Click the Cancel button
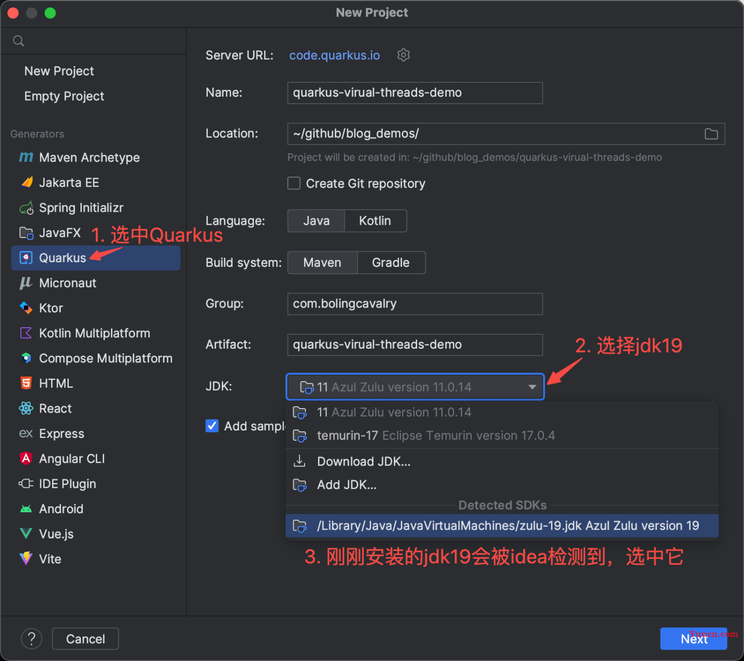 [85, 639]
